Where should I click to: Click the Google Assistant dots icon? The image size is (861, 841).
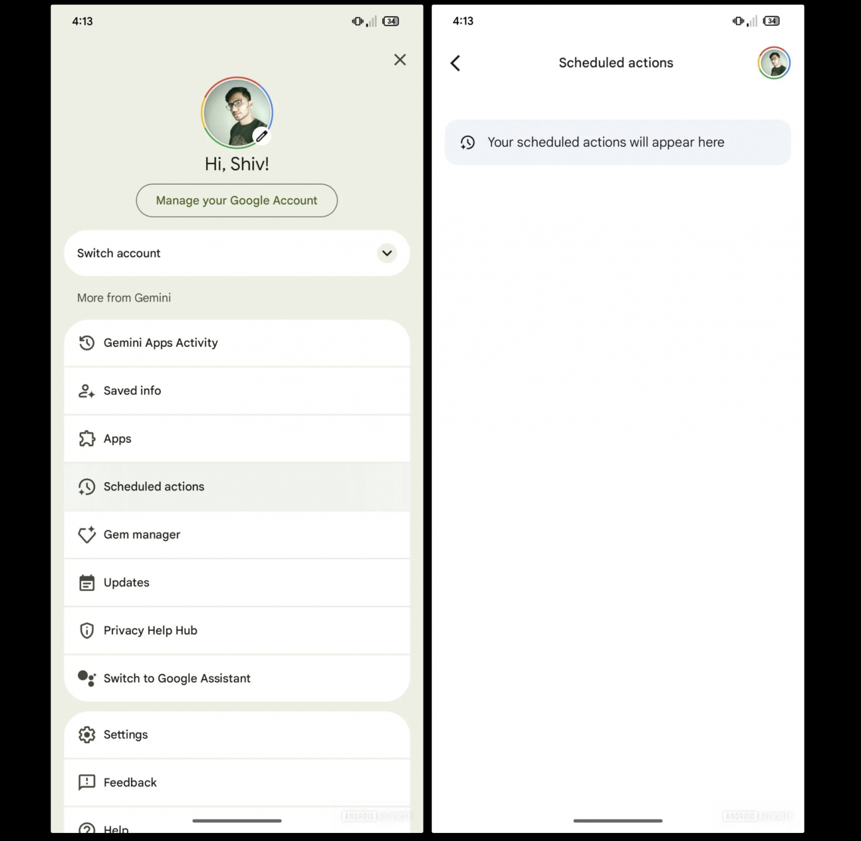point(87,678)
